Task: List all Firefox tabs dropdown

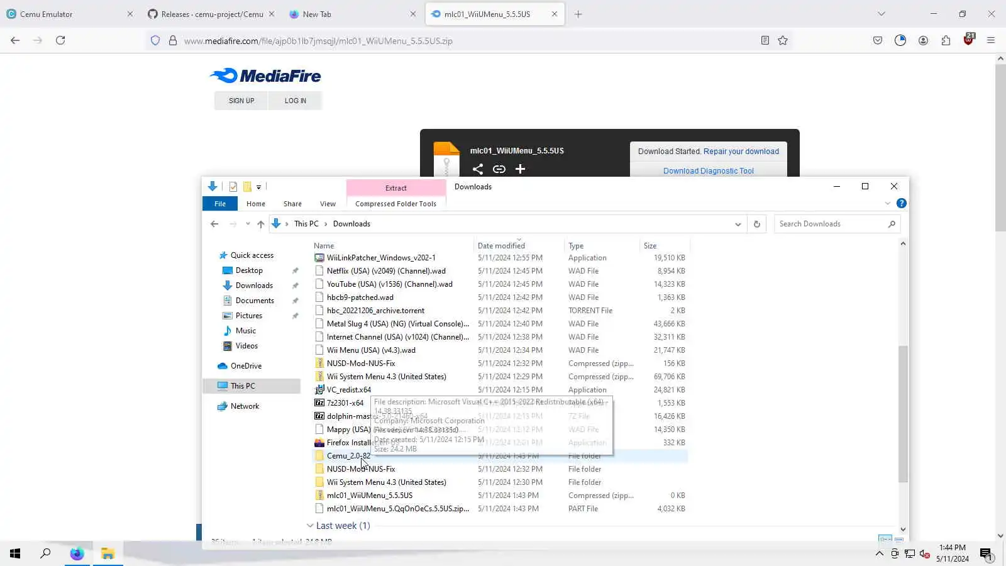Action: click(x=882, y=14)
